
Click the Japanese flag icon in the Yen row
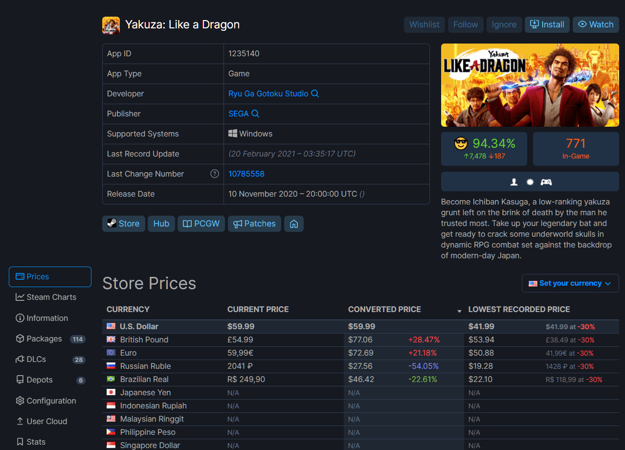111,392
